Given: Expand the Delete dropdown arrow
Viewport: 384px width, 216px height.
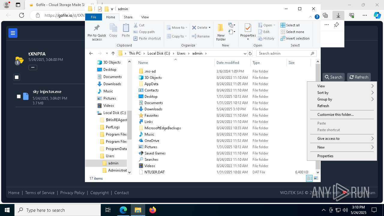Looking at the screenshot, I should click(209, 28).
